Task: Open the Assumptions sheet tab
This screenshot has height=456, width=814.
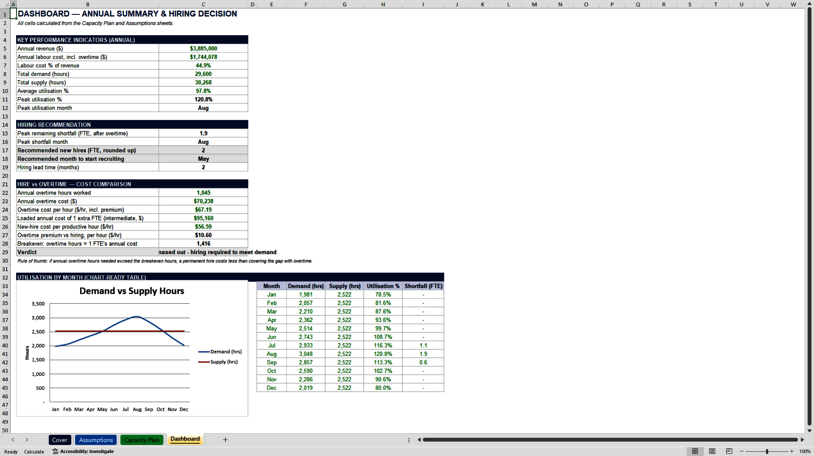Action: (96, 440)
